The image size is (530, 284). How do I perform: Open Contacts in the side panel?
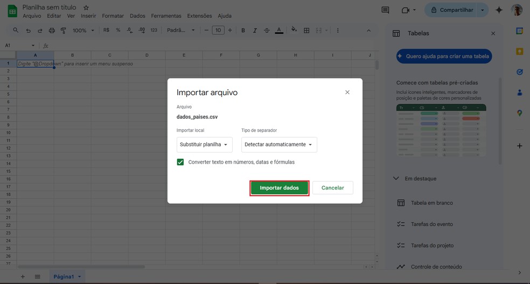[520, 92]
